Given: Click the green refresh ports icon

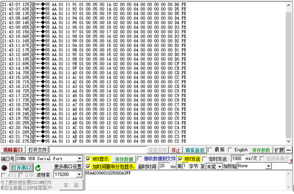Looking at the screenshot, I should click(x=38, y=168).
